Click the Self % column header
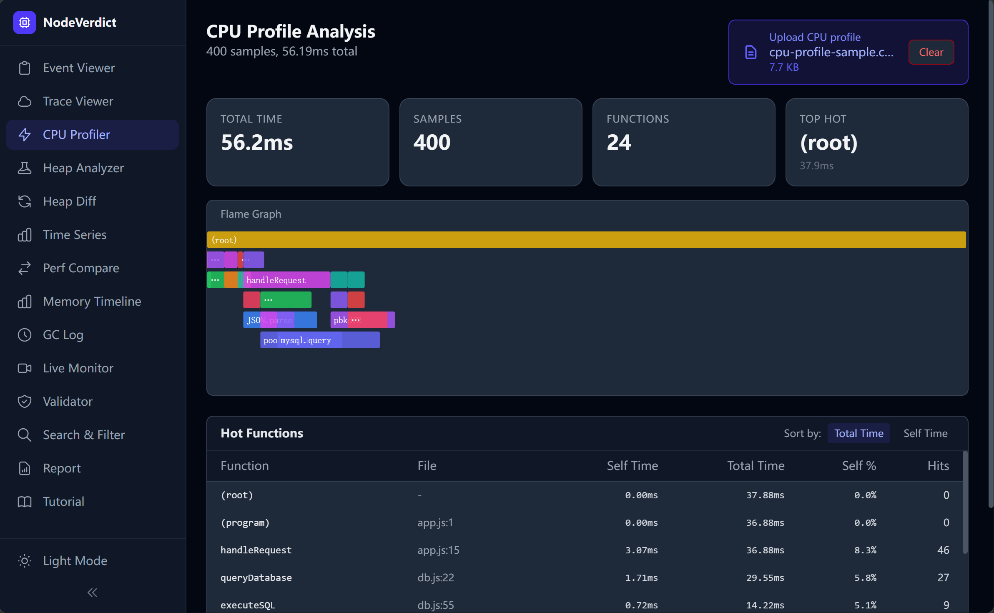The height and width of the screenshot is (613, 994). pyautogui.click(x=859, y=466)
